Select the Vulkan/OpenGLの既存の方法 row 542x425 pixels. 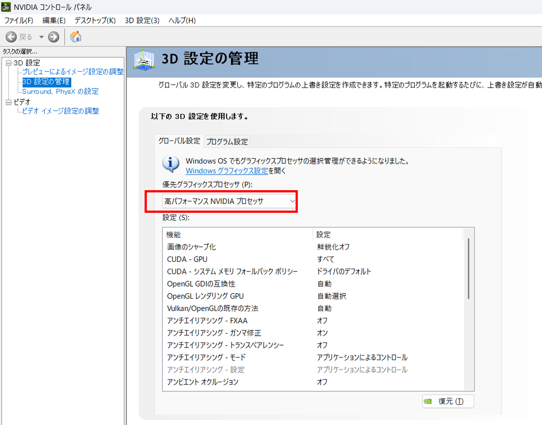point(313,308)
